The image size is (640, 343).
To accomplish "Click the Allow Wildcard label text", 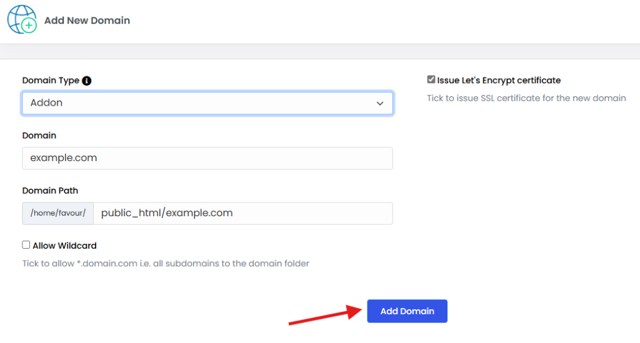I will [x=64, y=246].
